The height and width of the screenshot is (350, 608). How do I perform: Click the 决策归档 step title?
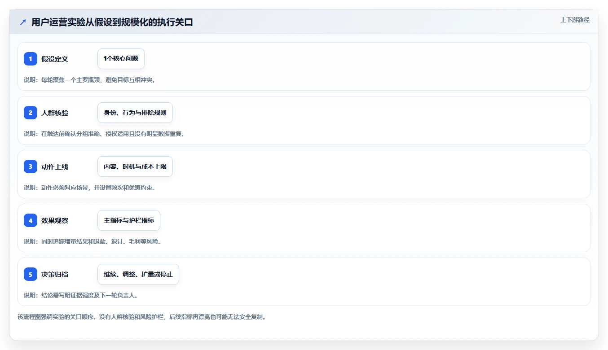click(55, 274)
